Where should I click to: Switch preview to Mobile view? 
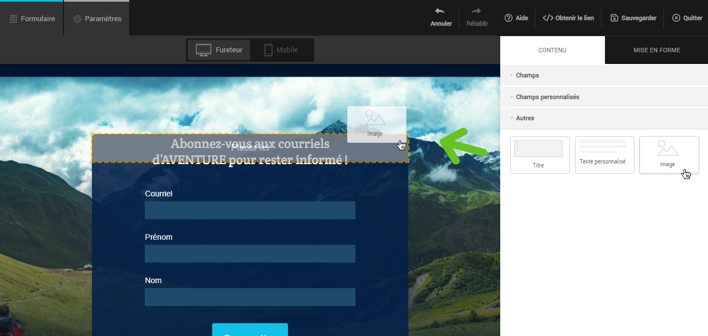281,50
